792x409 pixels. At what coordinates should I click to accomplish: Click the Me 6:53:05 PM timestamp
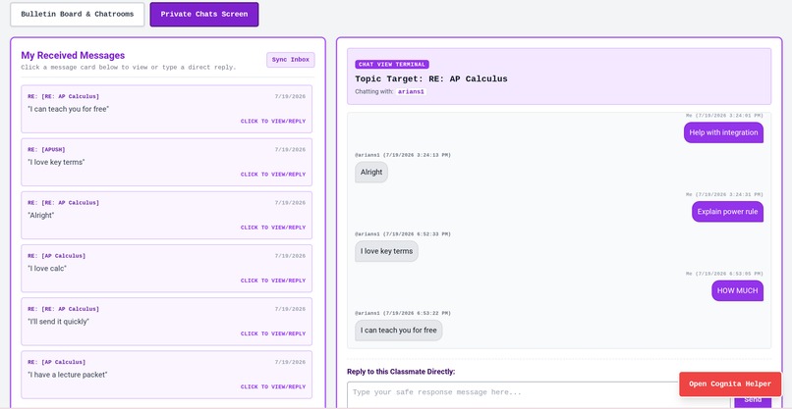pos(724,274)
